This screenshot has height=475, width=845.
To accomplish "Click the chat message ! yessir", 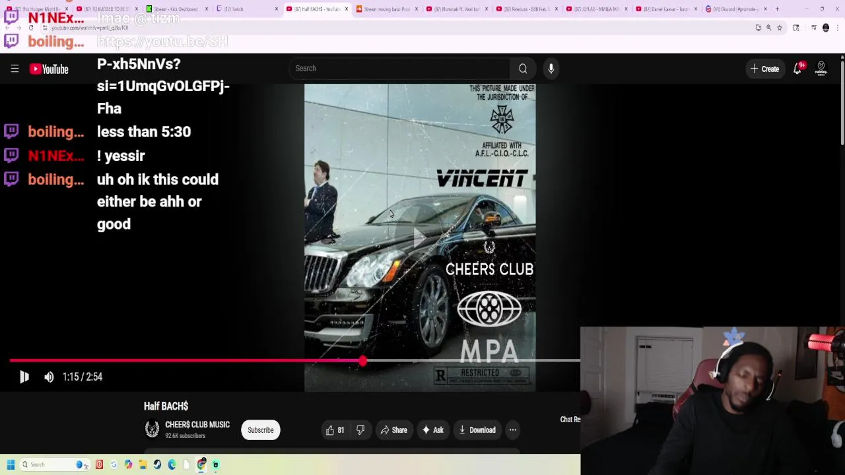I will tap(121, 156).
